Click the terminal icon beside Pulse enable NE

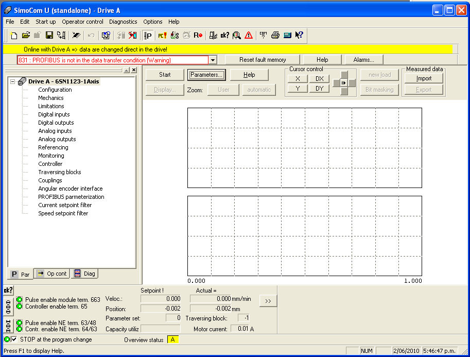coord(8,326)
